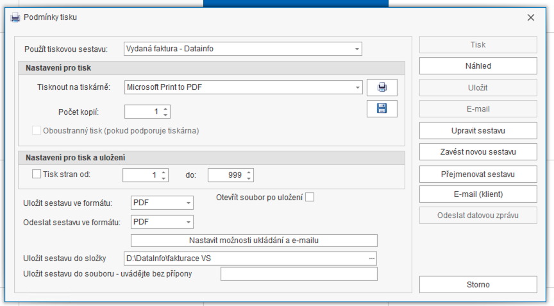
Task: Expand the 'Tisknout na tiskárně' printer dropdown
Action: coord(357,87)
